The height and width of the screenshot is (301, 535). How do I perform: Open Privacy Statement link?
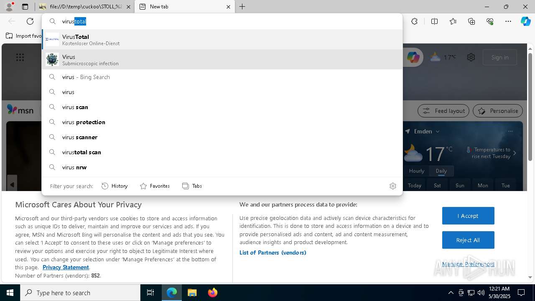point(66,267)
